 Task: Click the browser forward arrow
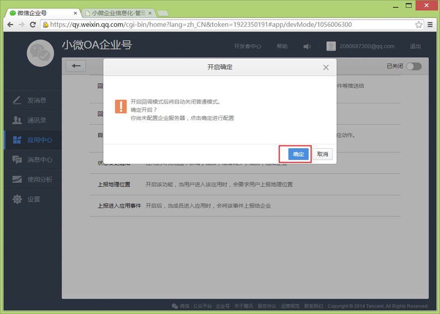tap(21, 25)
